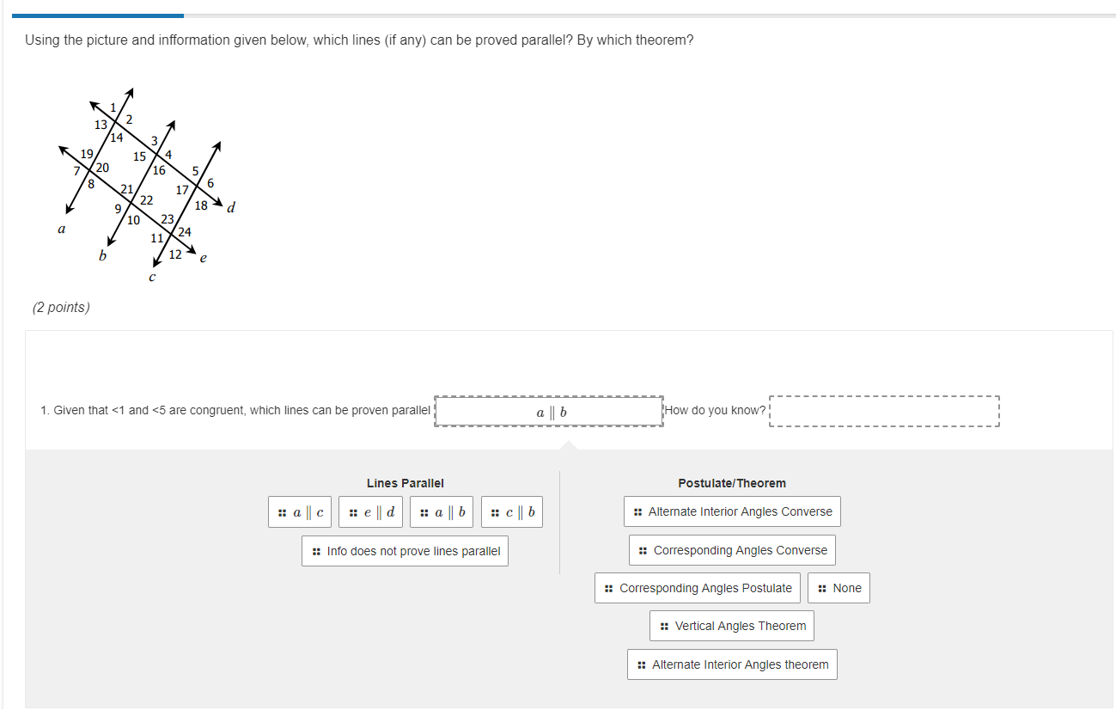This screenshot has width=1116, height=710.
Task: Choose "Alternate Interior Angles theorem"
Action: click(x=731, y=664)
